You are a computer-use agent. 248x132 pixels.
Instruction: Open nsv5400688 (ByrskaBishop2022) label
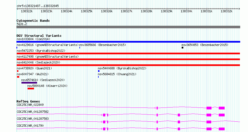tap(122, 68)
